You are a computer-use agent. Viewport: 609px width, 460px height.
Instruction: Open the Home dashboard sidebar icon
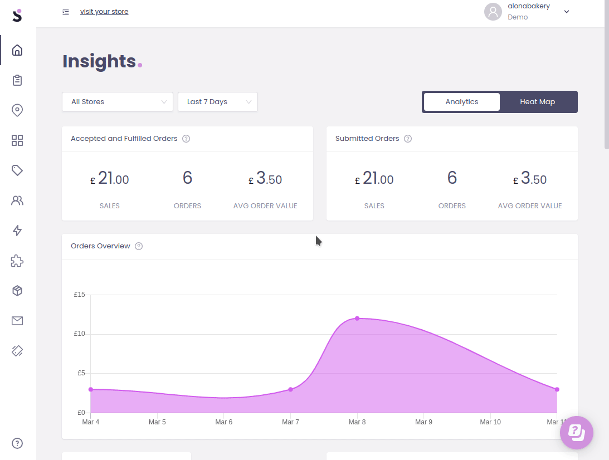point(17,50)
